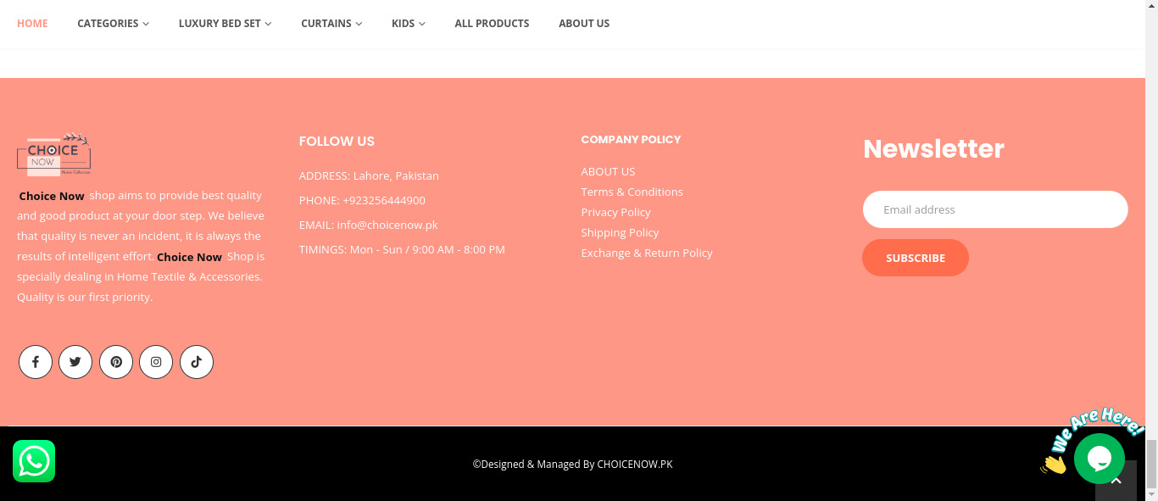Viewport: 1158px width, 501px height.
Task: Open the WhatsApp chat icon
Action: point(34,461)
